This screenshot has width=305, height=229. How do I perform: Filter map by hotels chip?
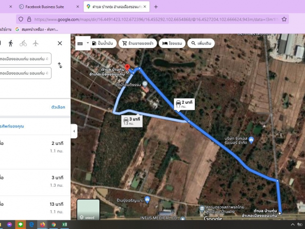pyautogui.click(x=172, y=43)
